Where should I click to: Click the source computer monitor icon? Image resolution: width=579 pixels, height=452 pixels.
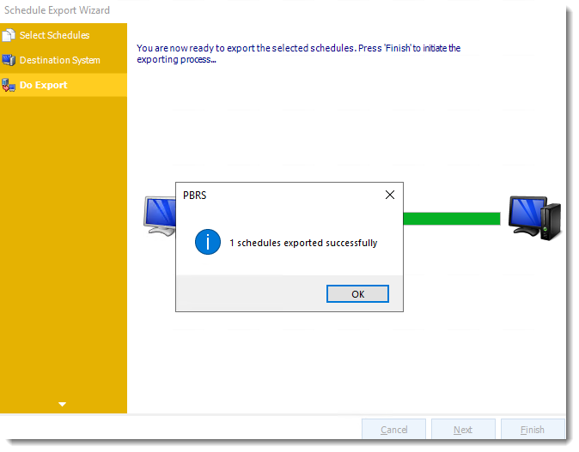tap(160, 216)
